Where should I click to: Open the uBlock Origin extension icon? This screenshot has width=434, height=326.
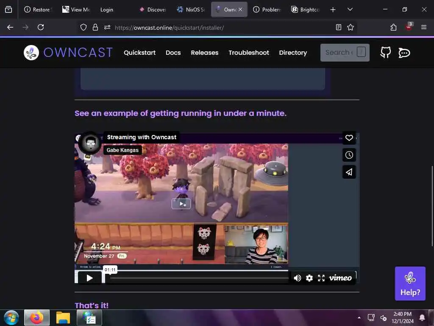(x=409, y=27)
